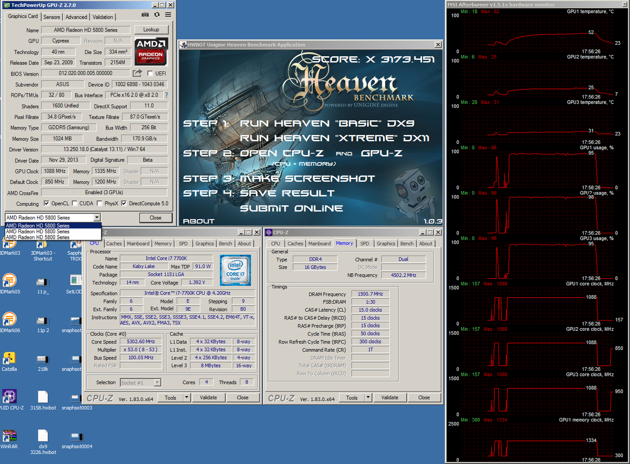Click Validate in CPU-Z processor window
This screenshot has height=464, width=630.
coord(208,397)
